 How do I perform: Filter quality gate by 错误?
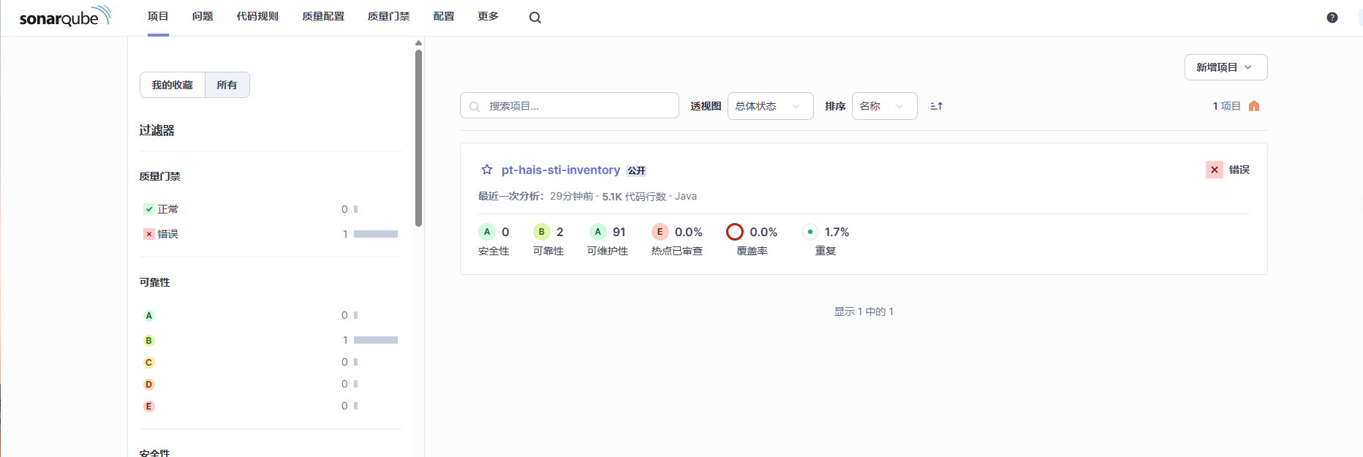click(x=271, y=234)
